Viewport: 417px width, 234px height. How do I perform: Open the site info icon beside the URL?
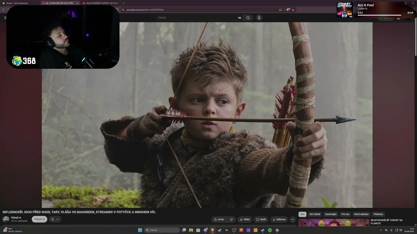[123, 10]
